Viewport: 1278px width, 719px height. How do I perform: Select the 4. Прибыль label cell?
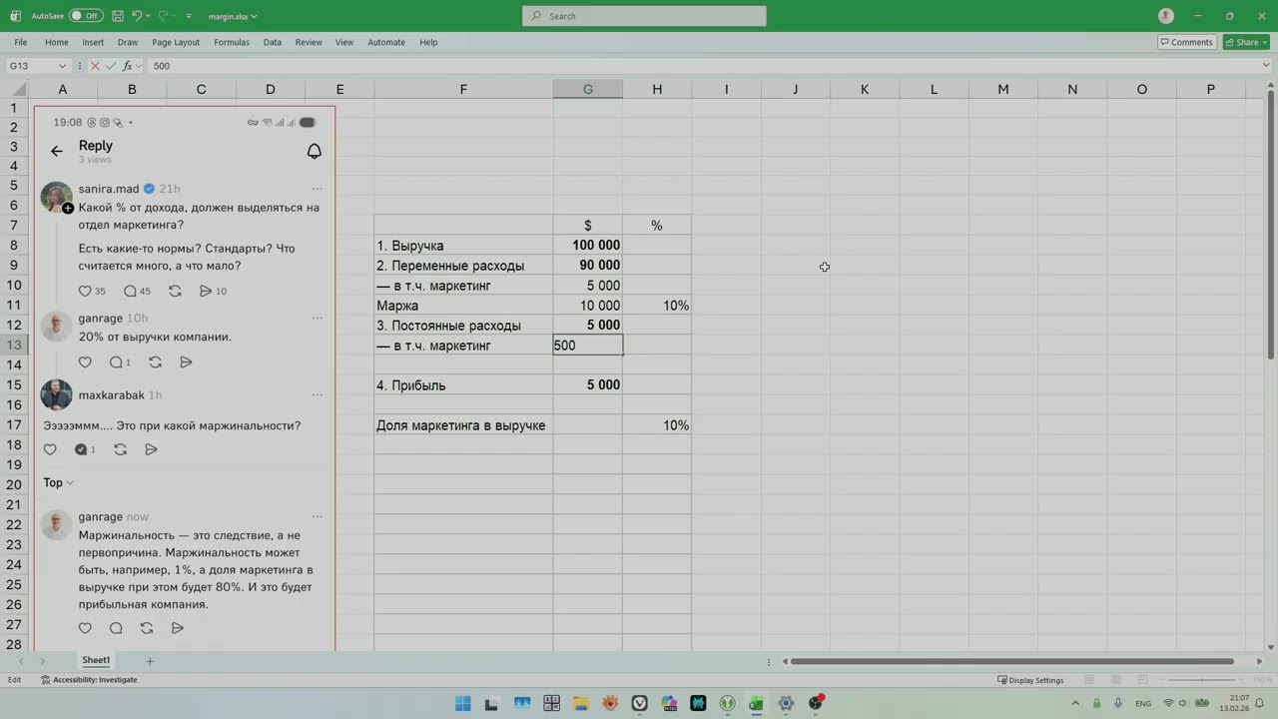(x=463, y=385)
